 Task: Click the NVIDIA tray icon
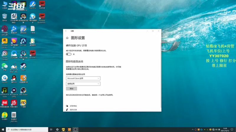204,130
